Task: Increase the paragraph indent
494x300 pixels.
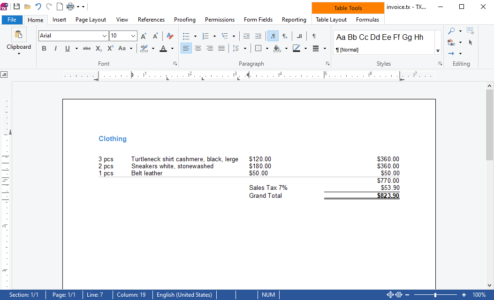Action: (258, 36)
